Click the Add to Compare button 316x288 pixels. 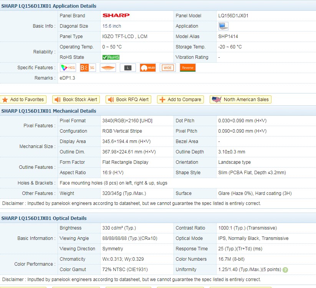[x=180, y=100]
